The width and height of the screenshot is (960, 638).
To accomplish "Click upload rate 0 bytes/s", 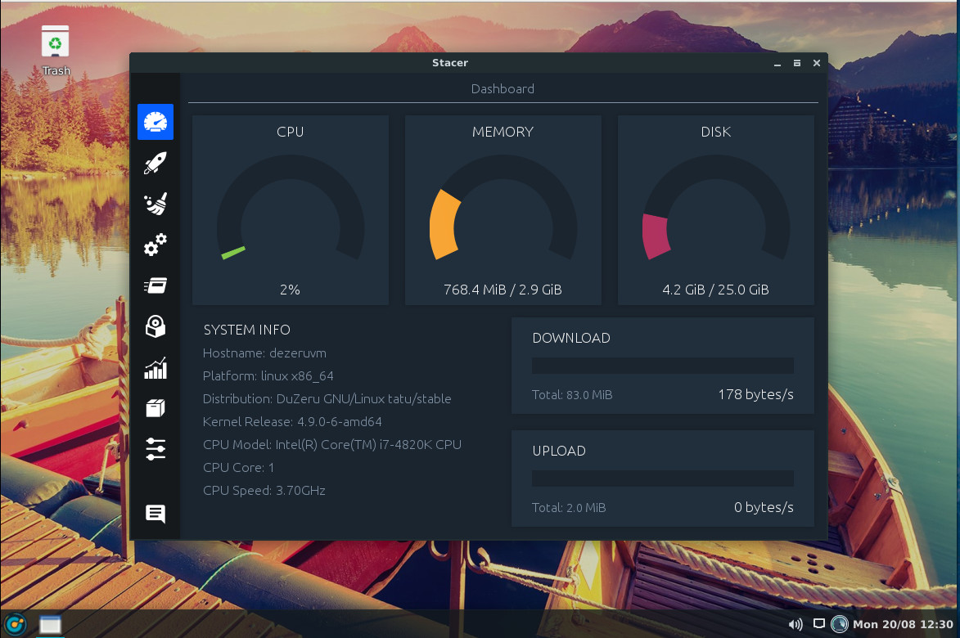I will 764,507.
